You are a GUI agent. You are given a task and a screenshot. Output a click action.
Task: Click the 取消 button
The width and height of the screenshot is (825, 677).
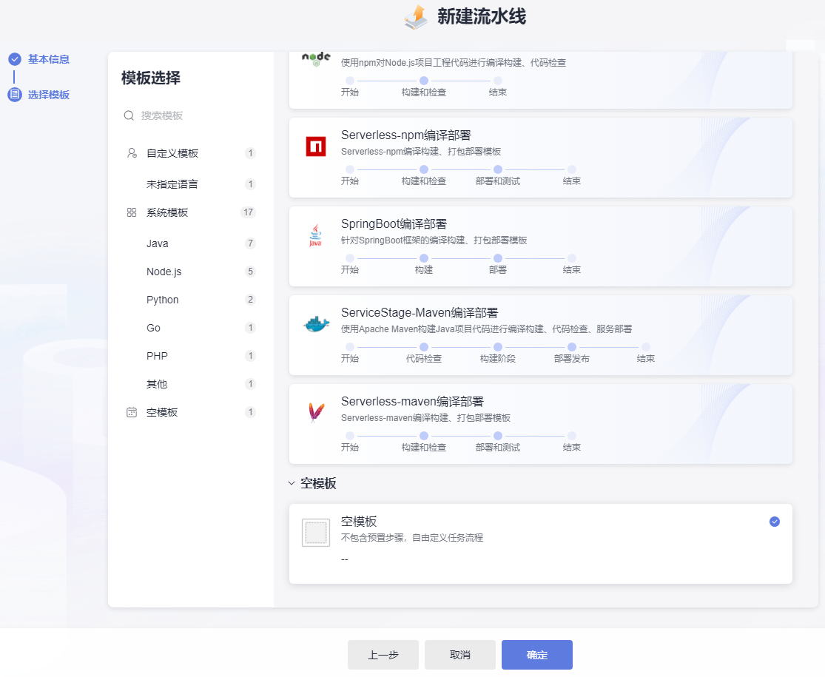459,655
